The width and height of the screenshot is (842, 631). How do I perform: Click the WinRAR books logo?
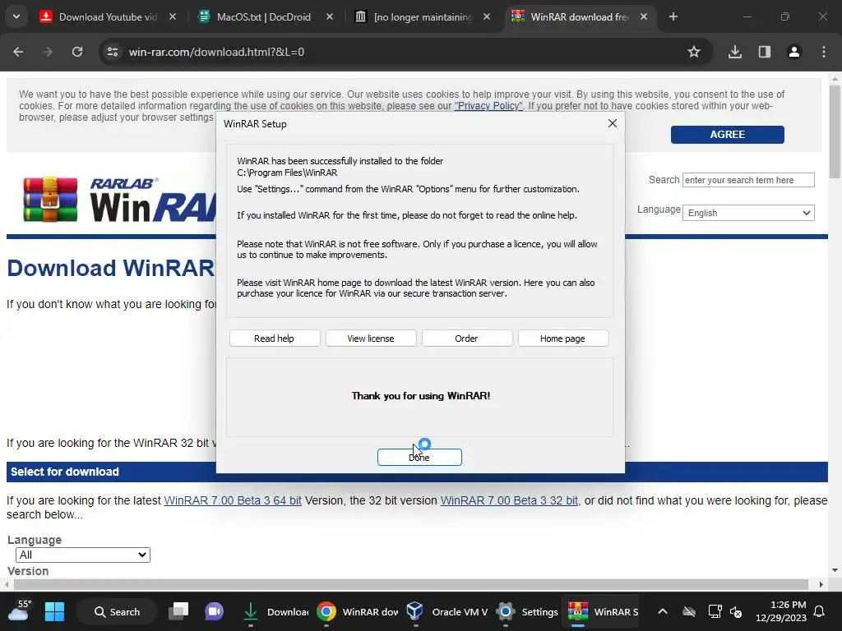(50, 199)
